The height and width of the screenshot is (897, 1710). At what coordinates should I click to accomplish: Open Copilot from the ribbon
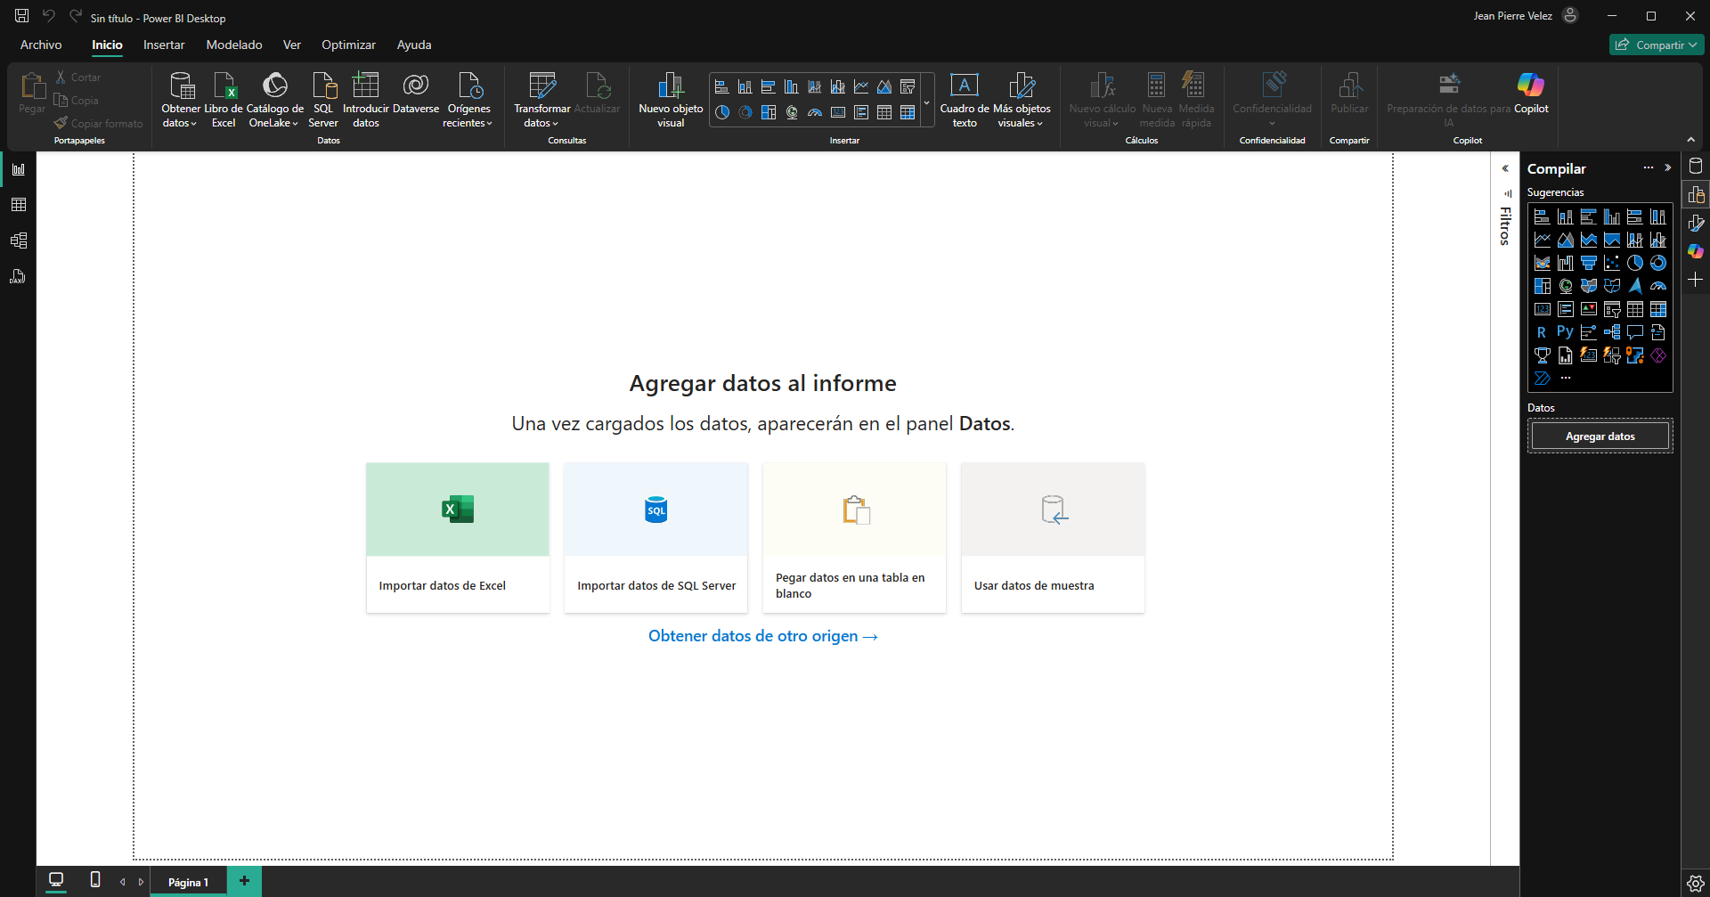point(1531,94)
